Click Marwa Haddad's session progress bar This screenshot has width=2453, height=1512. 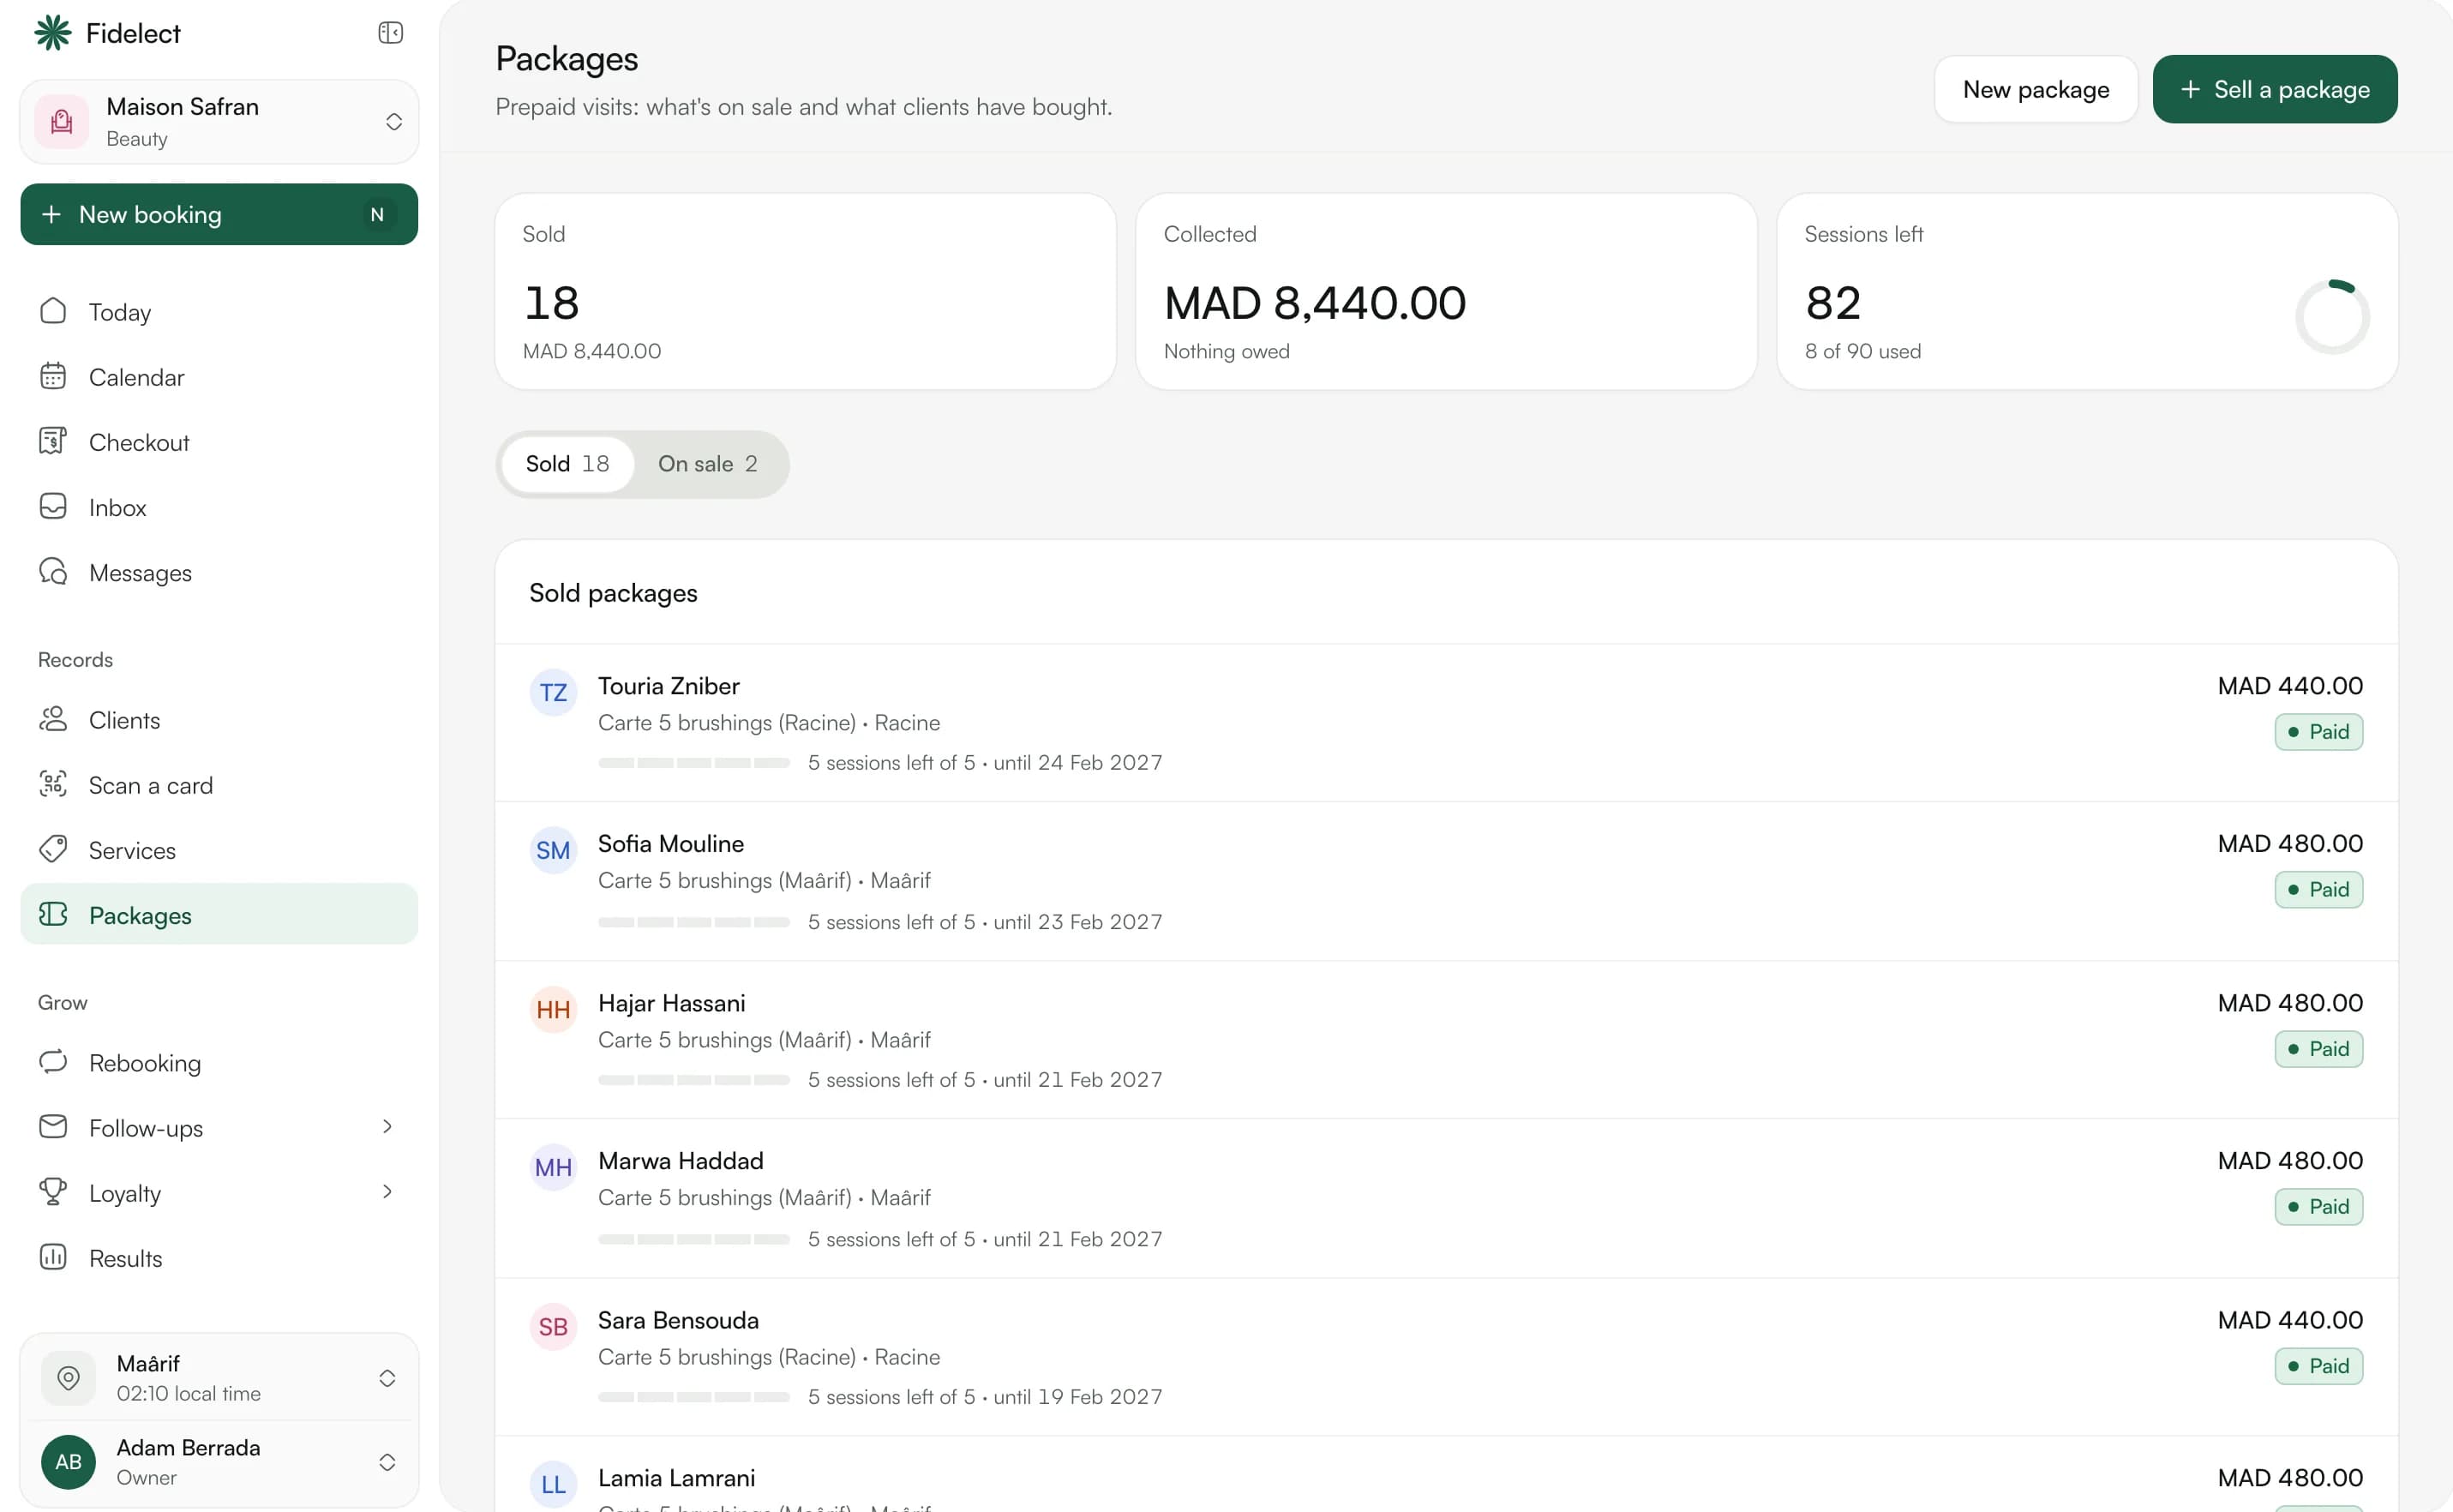tap(694, 1239)
